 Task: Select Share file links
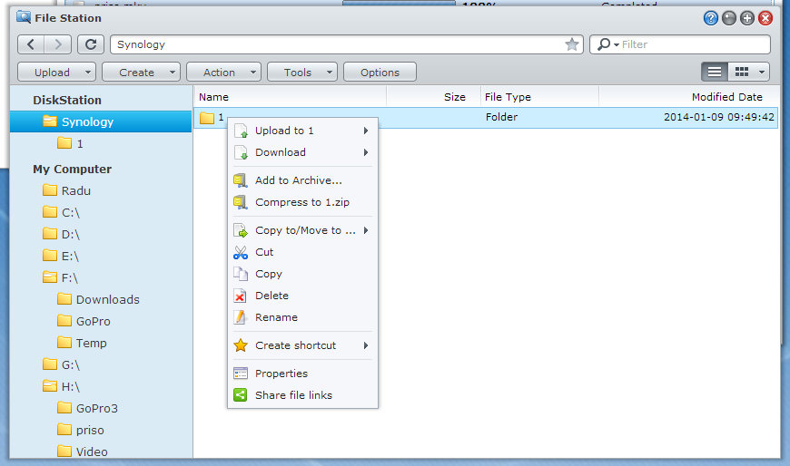click(x=302, y=395)
